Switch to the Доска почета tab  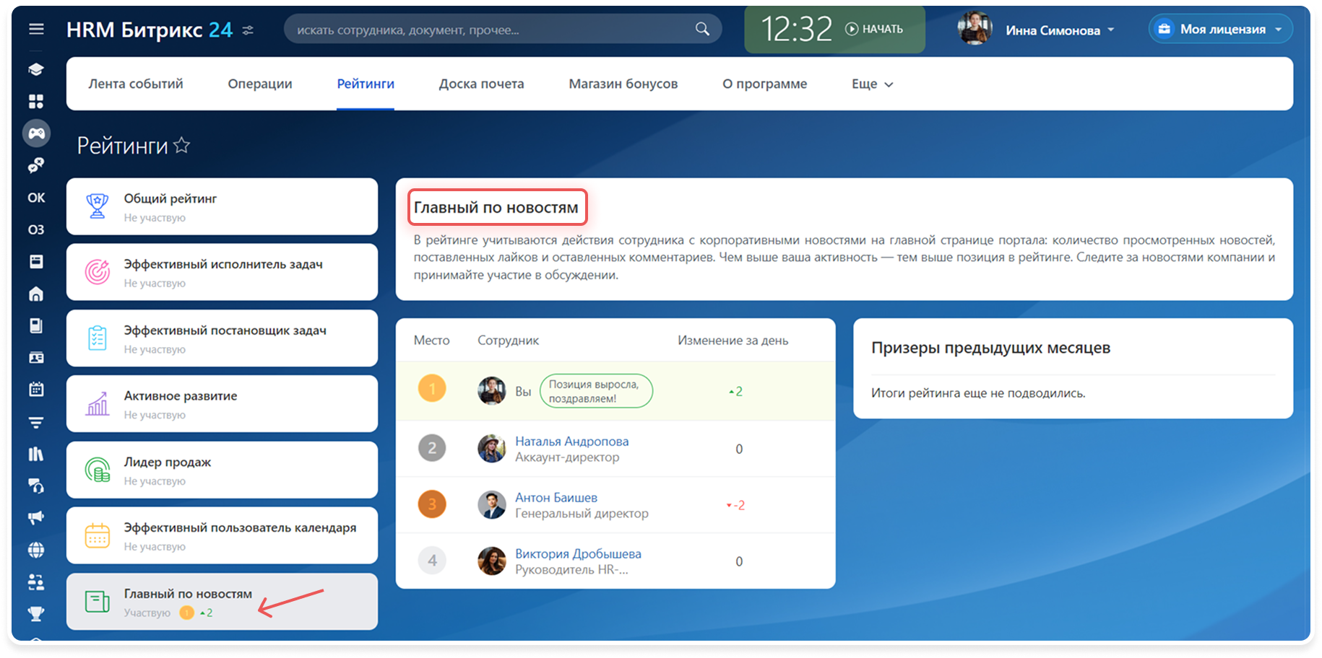[x=481, y=84]
